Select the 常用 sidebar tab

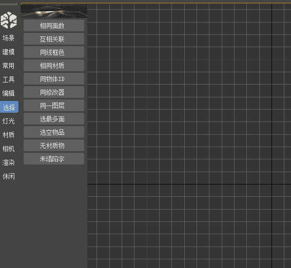(9, 66)
